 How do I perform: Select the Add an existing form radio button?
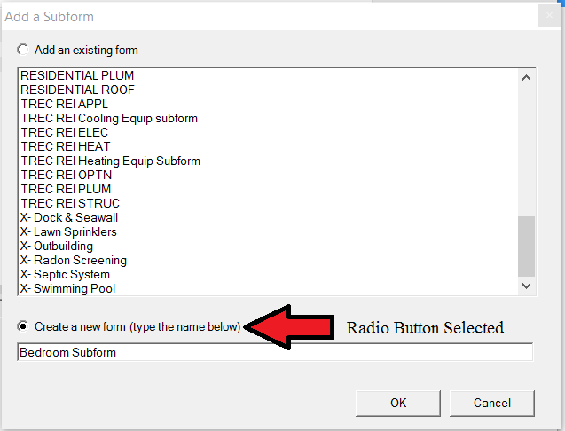point(23,50)
